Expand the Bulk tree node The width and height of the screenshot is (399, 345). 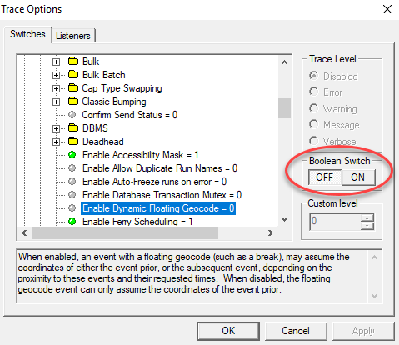pyautogui.click(x=56, y=62)
